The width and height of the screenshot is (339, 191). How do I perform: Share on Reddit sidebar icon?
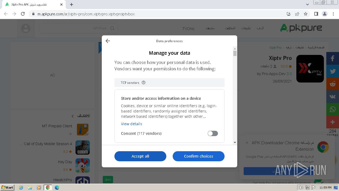tap(333, 84)
